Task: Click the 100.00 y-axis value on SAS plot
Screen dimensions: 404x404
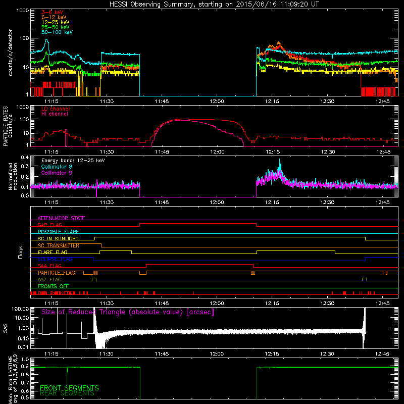Action: click(x=20, y=309)
